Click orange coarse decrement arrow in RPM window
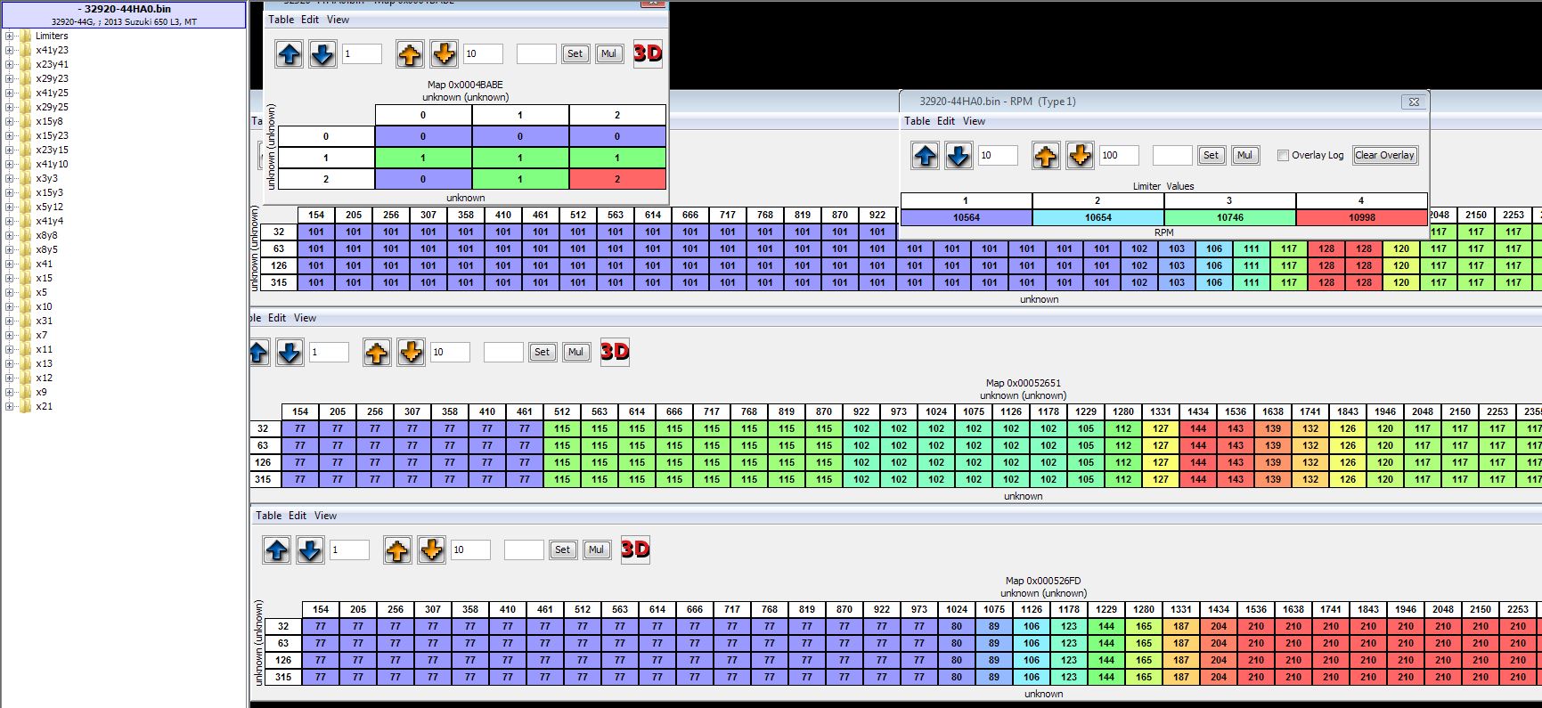 coord(1079,156)
